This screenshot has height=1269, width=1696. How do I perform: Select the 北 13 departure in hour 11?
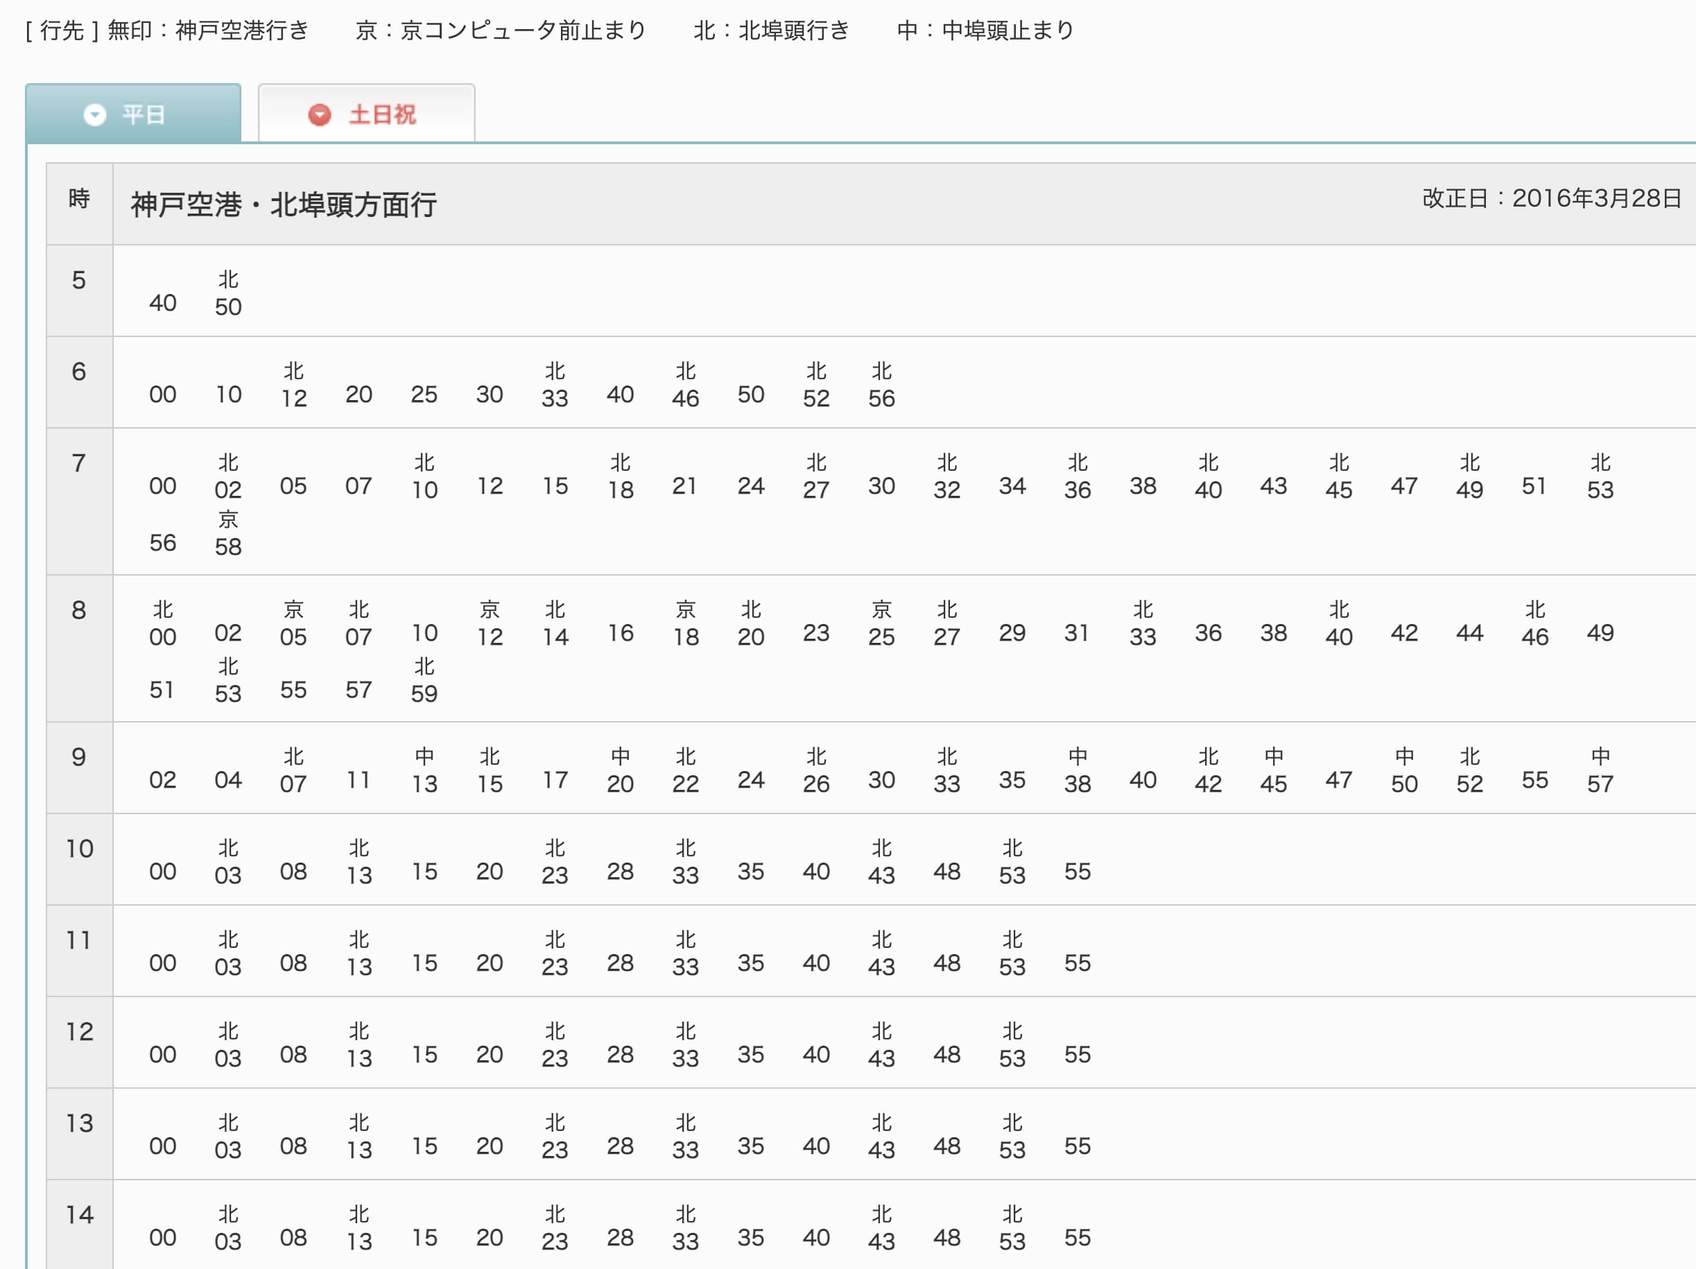point(359,953)
